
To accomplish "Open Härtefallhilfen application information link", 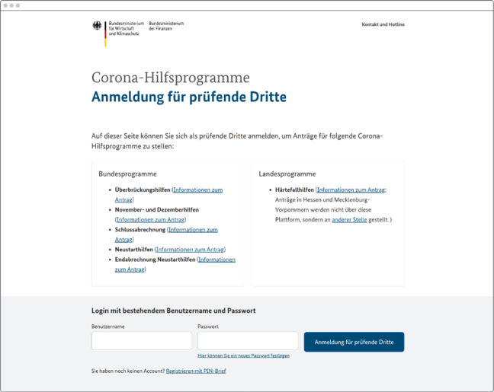I will click(x=351, y=190).
